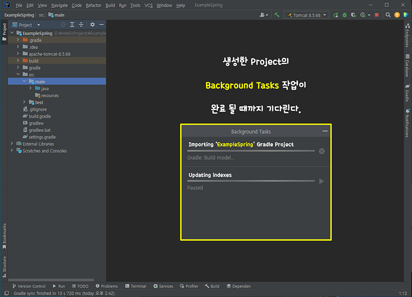Open the Build menu
Viewport: 412px width, 297px height.
(x=110, y=5)
